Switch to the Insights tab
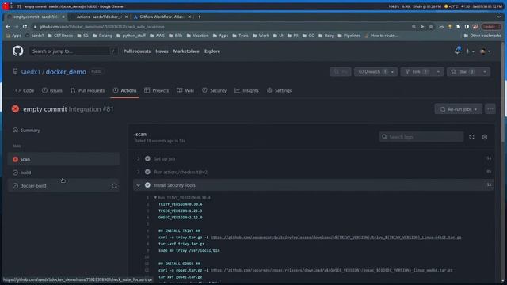The image size is (507, 285). tap(246, 90)
